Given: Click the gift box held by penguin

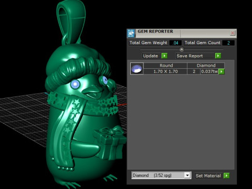Looking at the screenshot, I should coord(109,143).
